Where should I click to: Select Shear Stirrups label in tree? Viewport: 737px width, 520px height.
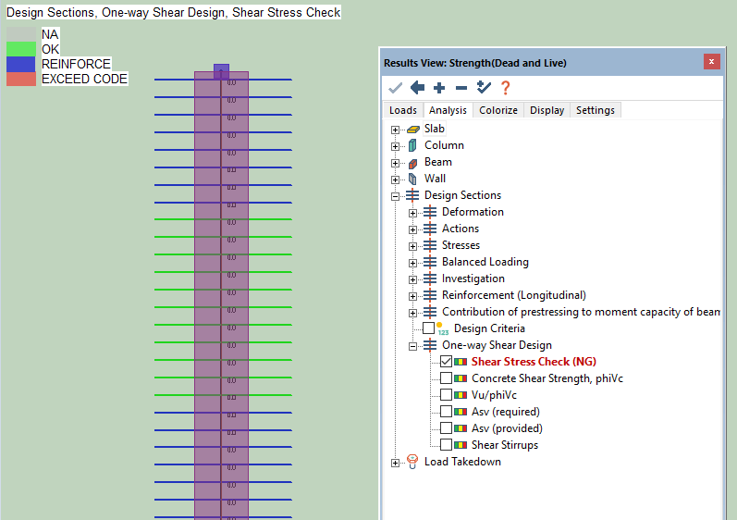tap(504, 445)
